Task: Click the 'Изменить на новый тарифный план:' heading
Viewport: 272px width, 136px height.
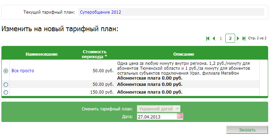Action: [60, 29]
